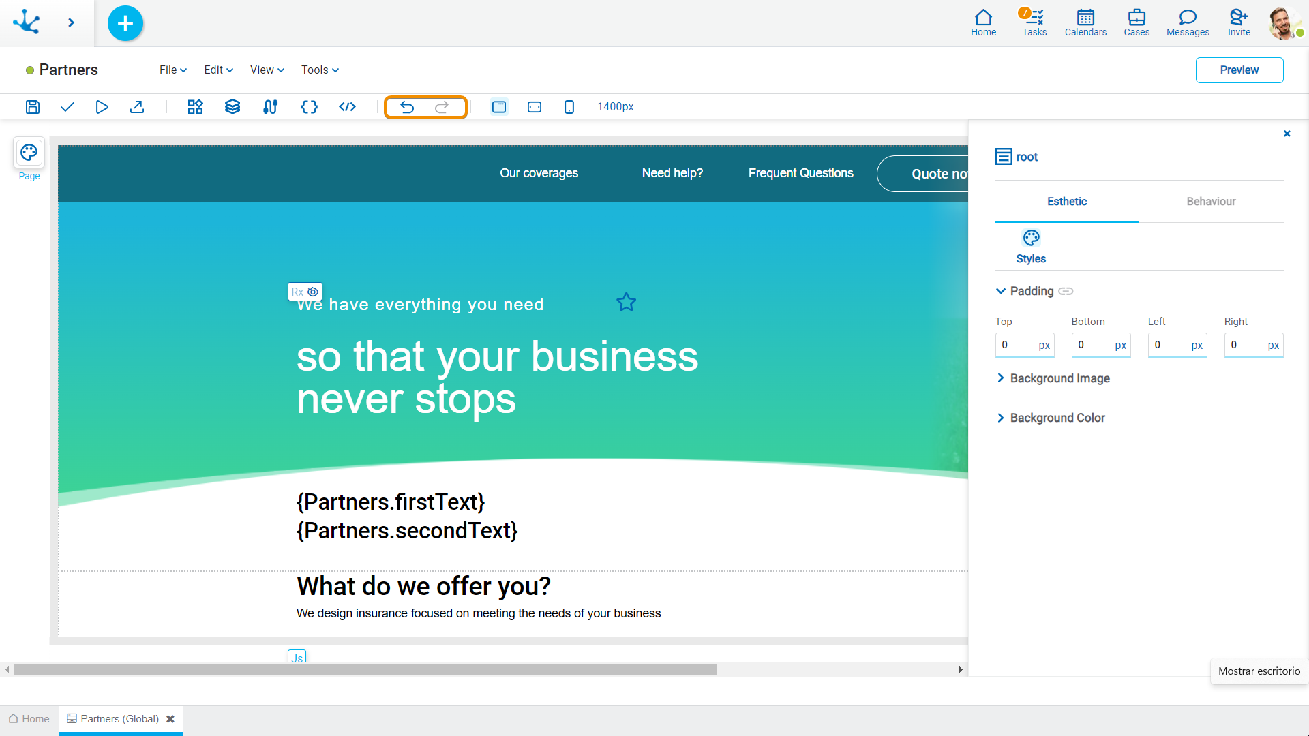Image resolution: width=1309 pixels, height=736 pixels.
Task: Click the Undo button in the toolbar
Action: click(x=407, y=107)
